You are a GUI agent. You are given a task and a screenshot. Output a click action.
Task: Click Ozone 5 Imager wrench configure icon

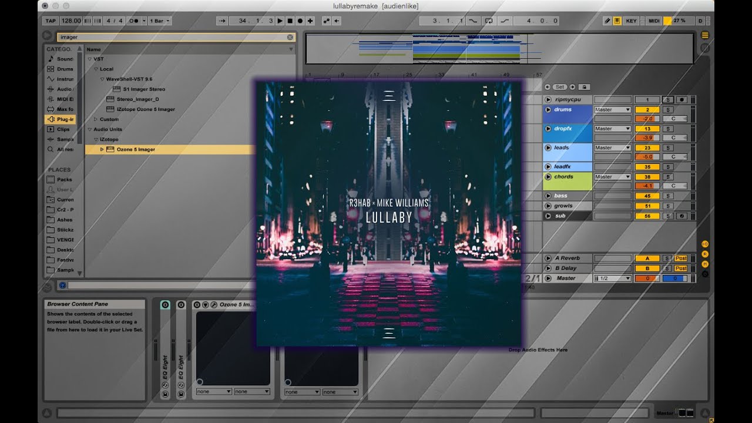214,304
